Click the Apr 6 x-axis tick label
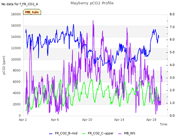 point(55,120)
